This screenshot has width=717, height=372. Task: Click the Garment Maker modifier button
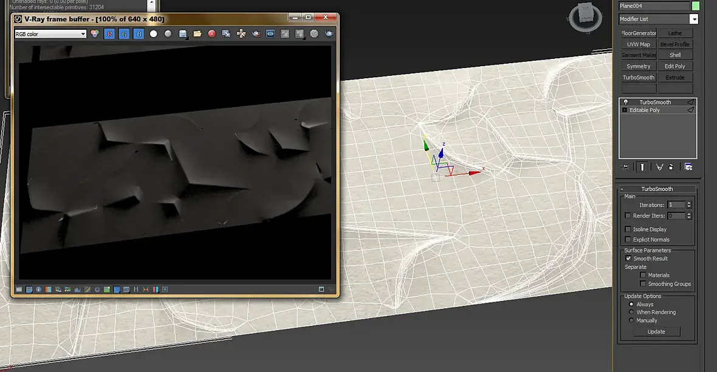click(x=639, y=55)
